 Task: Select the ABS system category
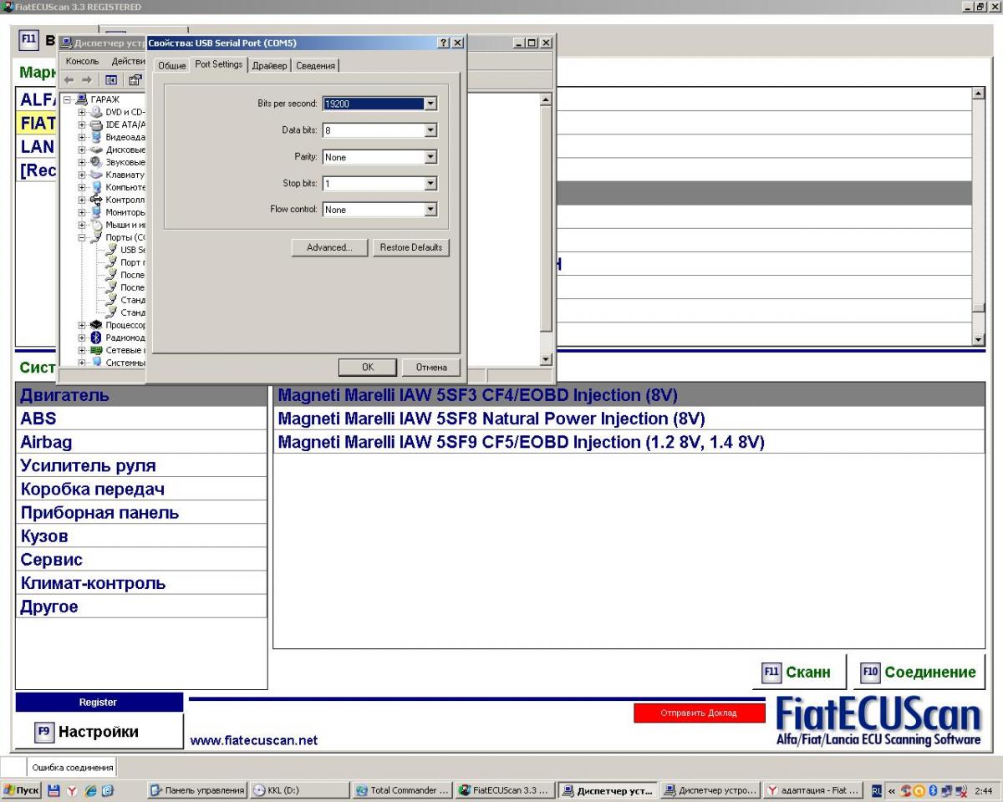pyautogui.click(x=141, y=419)
